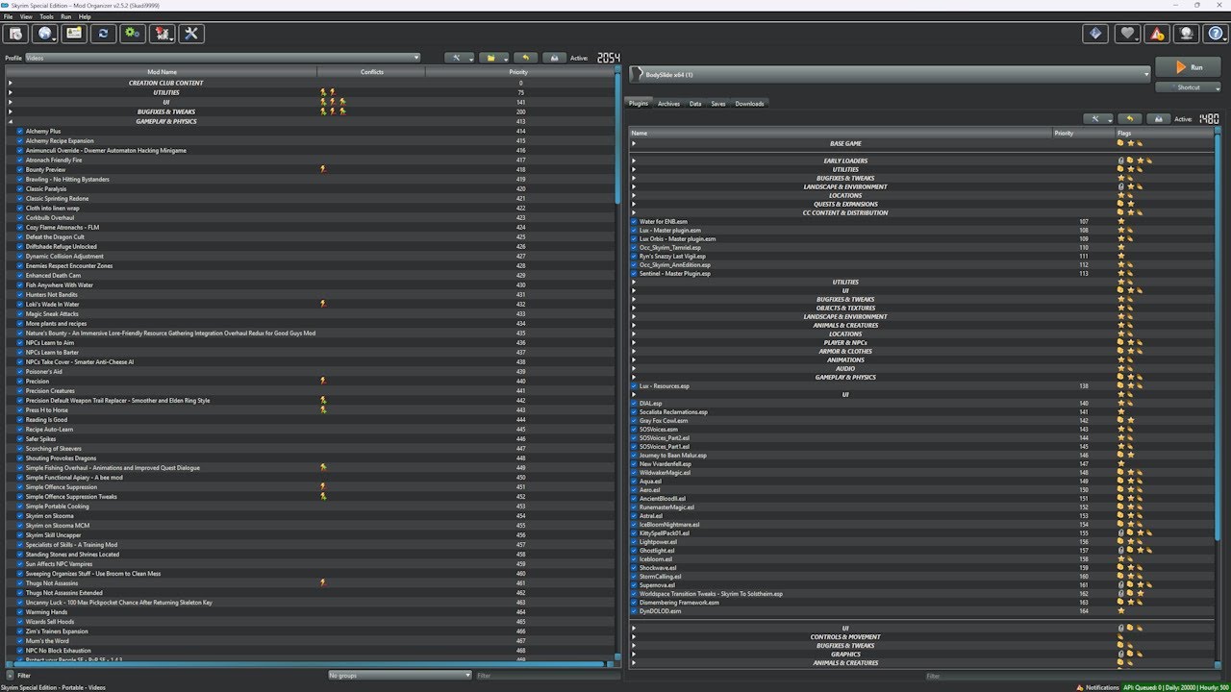Switch to the Downloads tab
Image resolution: width=1231 pixels, height=692 pixels.
[749, 104]
